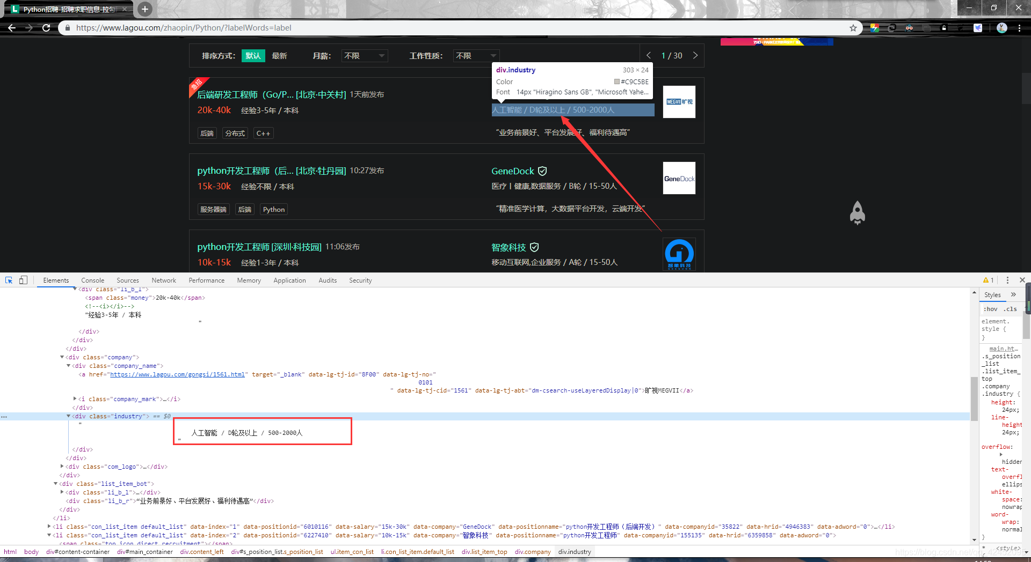
Task: Click the rocket back-to-top icon
Action: [x=858, y=213]
